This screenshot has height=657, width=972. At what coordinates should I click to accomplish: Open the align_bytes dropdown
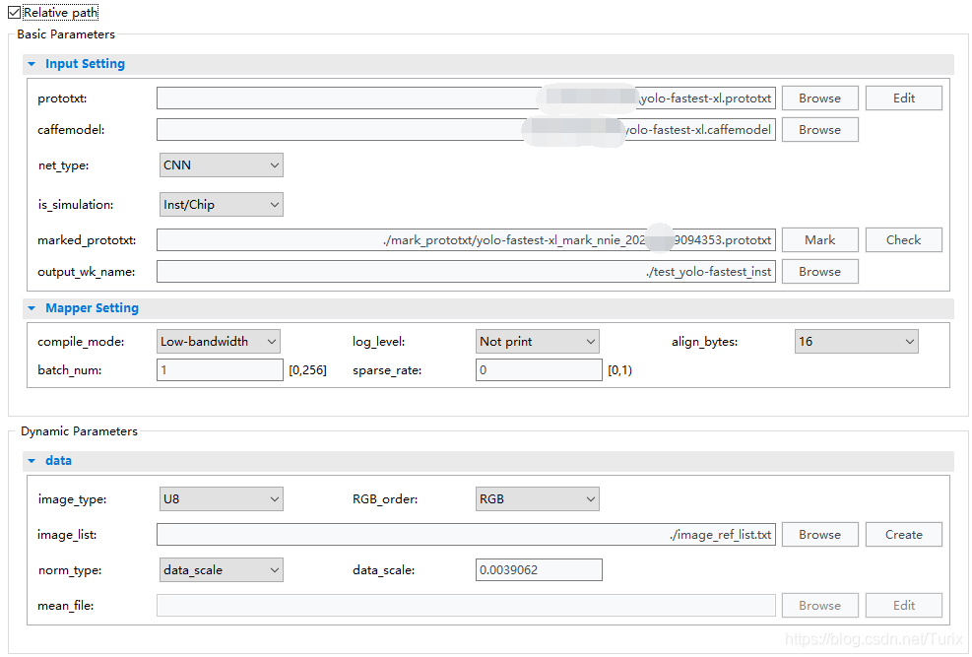point(856,342)
